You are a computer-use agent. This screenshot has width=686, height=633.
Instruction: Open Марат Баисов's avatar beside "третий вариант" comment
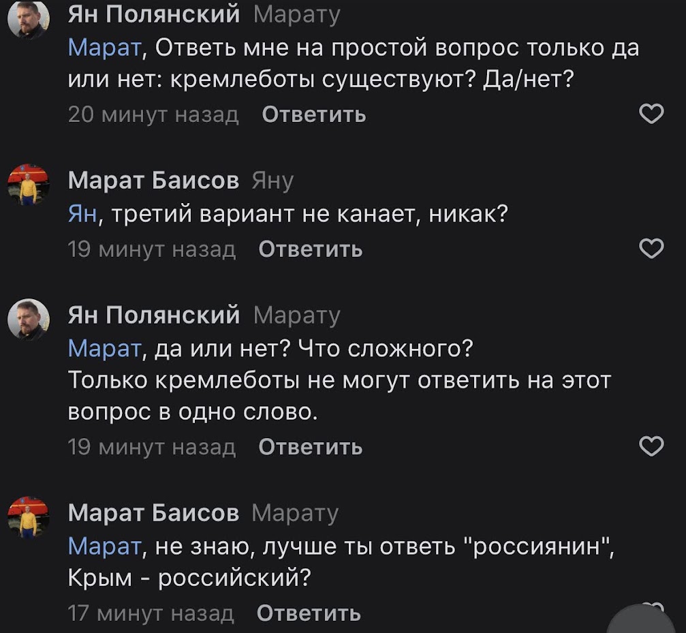click(28, 184)
